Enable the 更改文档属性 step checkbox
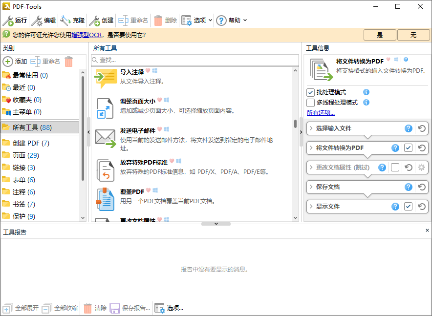 [395, 168]
